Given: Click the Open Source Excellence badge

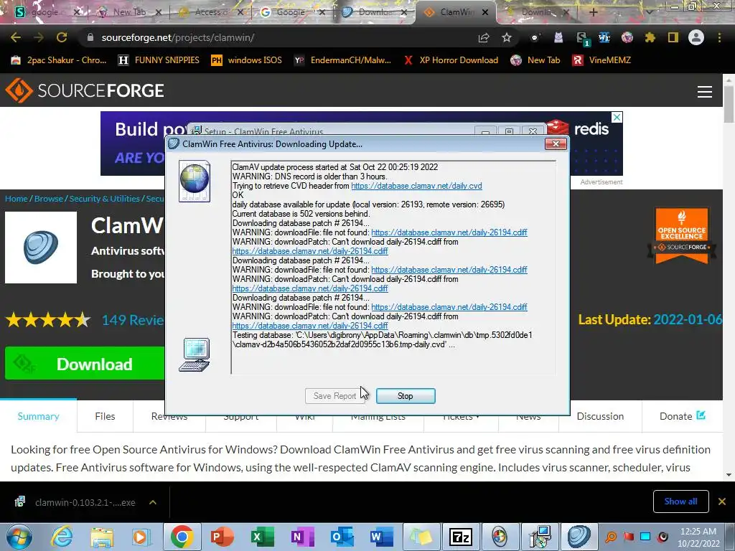Looking at the screenshot, I should [682, 236].
